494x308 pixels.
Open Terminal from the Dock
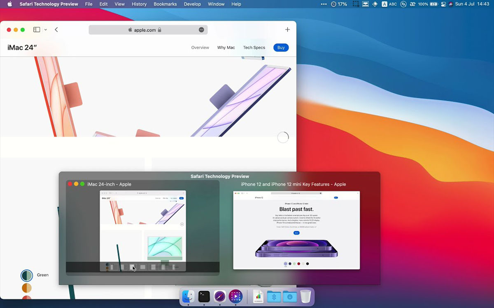[204, 296]
